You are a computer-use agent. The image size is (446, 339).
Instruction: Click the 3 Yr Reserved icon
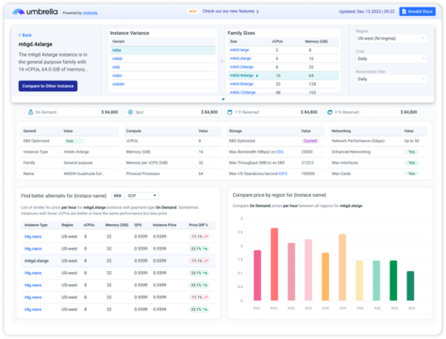pos(330,112)
